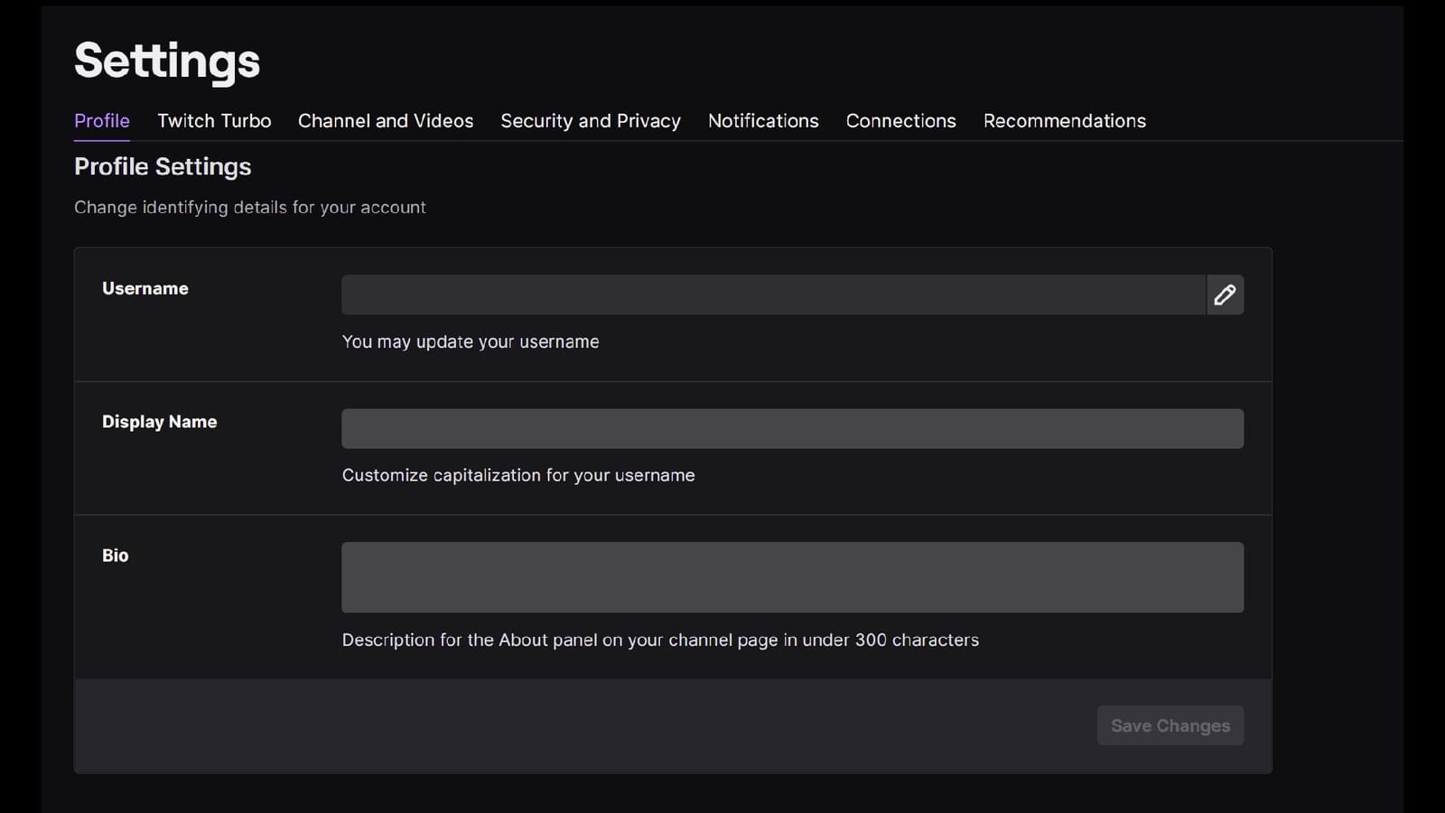Screen dimensions: 1445x813
Task: Click into the Username input field
Action: click(x=772, y=294)
